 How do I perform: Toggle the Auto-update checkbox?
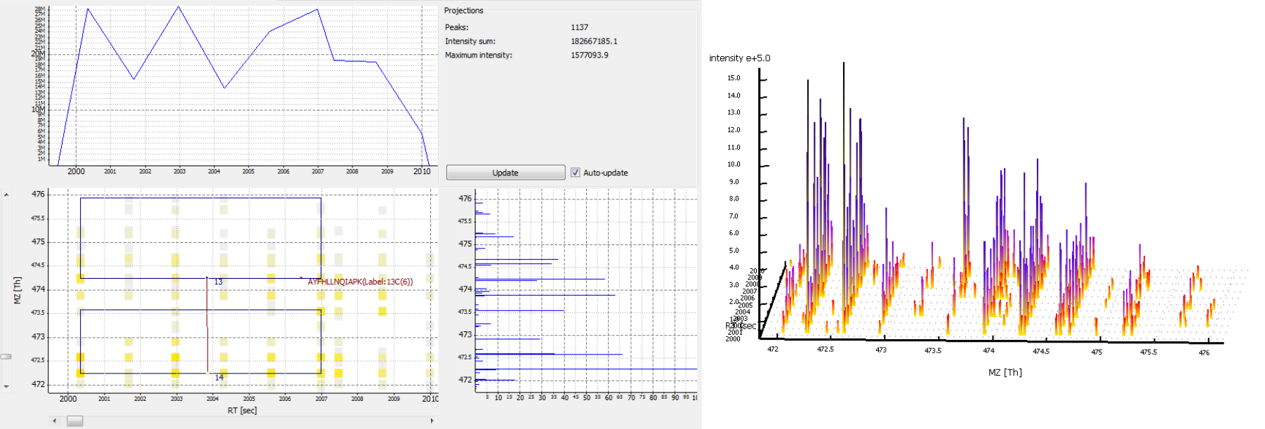[576, 173]
